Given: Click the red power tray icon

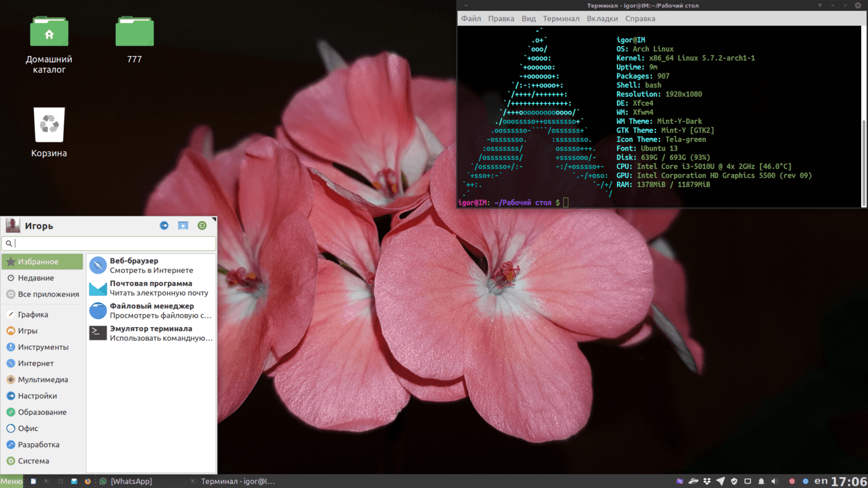Looking at the screenshot, I should [792, 481].
